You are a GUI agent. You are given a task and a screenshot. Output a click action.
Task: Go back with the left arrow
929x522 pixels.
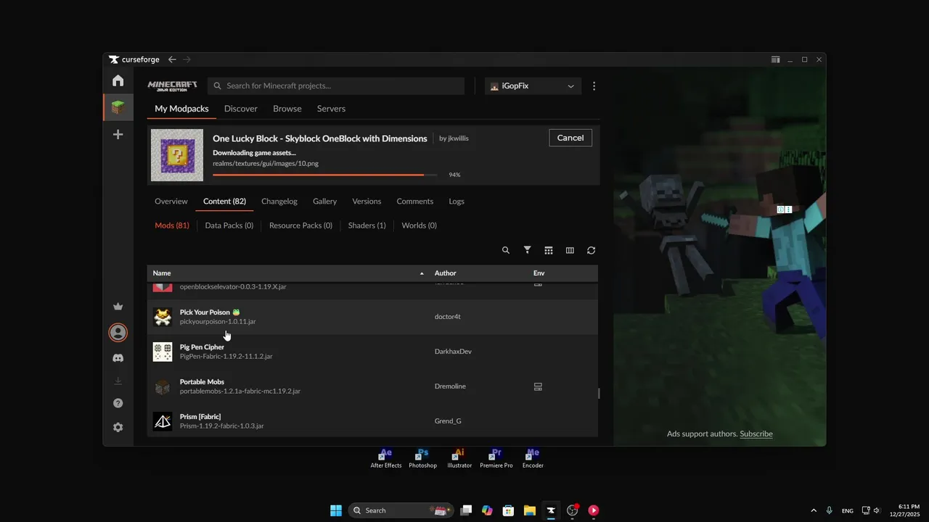(172, 59)
